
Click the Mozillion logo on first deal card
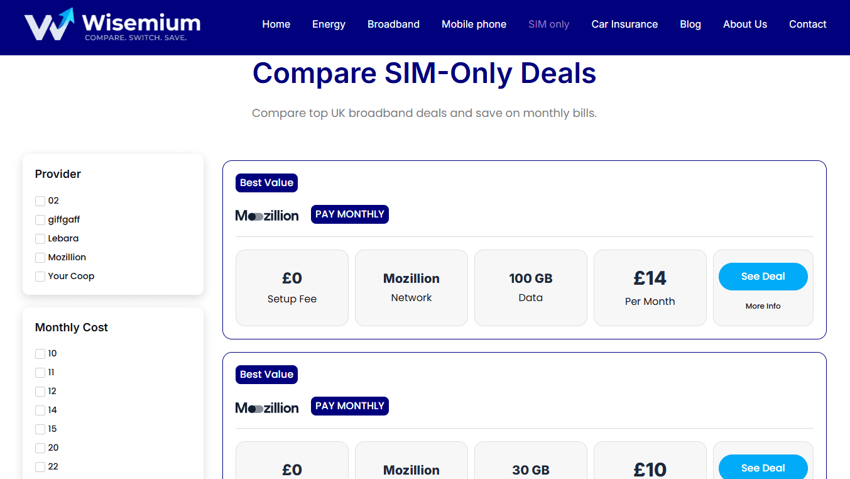267,216
